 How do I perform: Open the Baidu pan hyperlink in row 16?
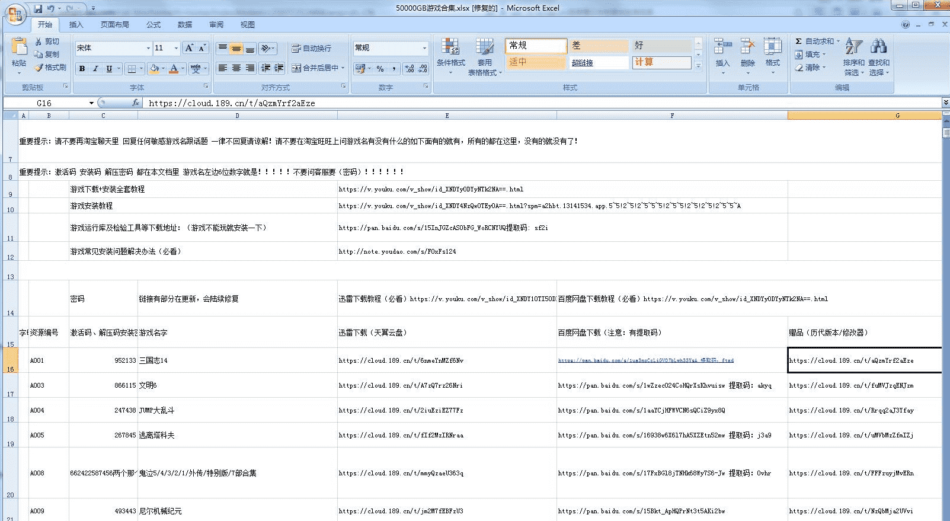tap(645, 360)
